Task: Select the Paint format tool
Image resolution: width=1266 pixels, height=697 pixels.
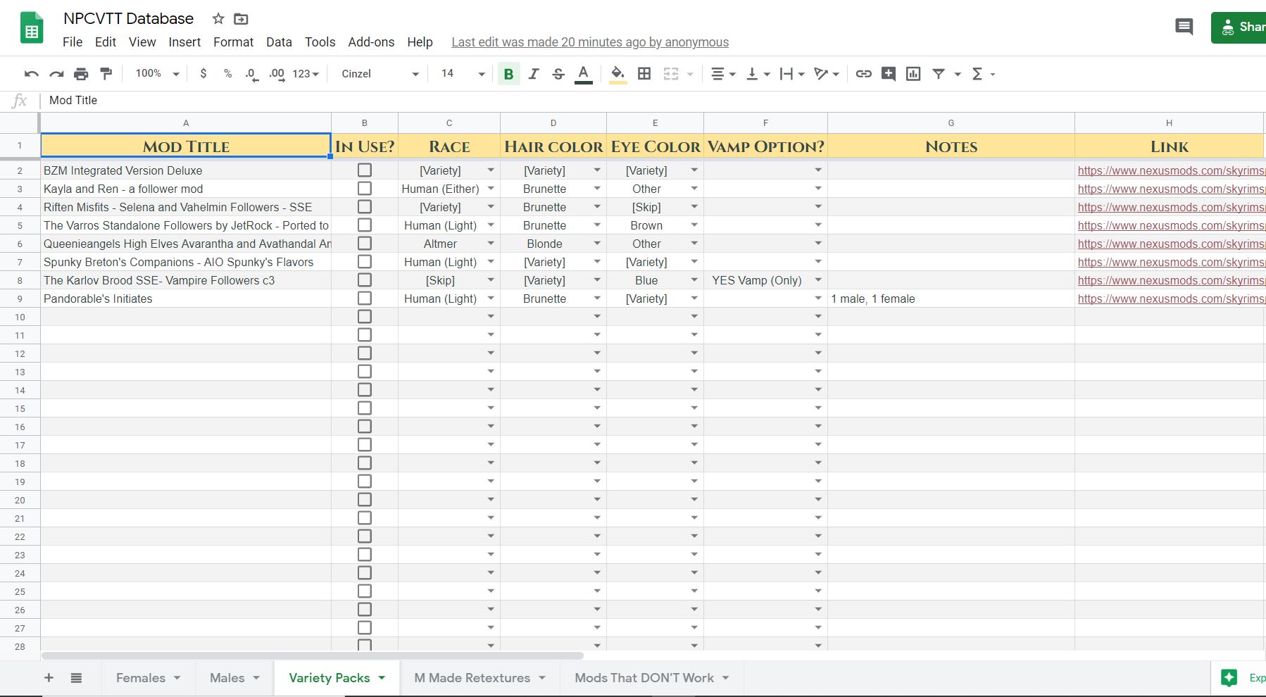Action: 106,74
